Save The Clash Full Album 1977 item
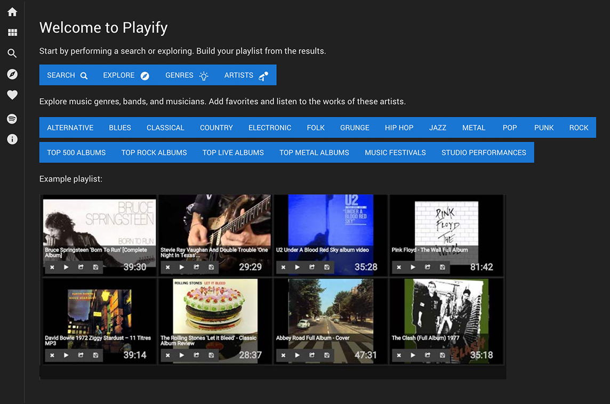610x404 pixels. (x=442, y=355)
